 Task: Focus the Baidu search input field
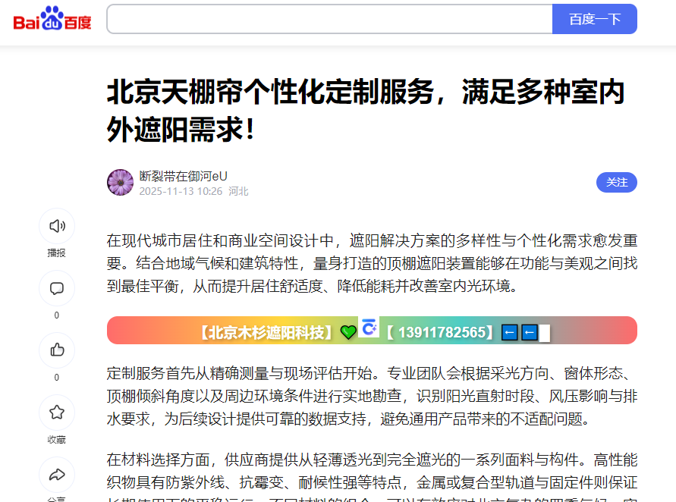click(329, 19)
